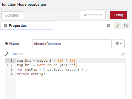This screenshot has width=132, height=99.
Task: Click the Abbrechen button
Action: (x=93, y=15)
